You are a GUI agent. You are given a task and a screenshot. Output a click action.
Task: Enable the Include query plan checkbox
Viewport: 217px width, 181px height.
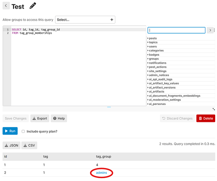(23, 131)
